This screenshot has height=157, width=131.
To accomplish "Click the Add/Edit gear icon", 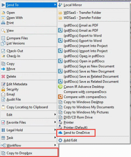I will point(60,140).
